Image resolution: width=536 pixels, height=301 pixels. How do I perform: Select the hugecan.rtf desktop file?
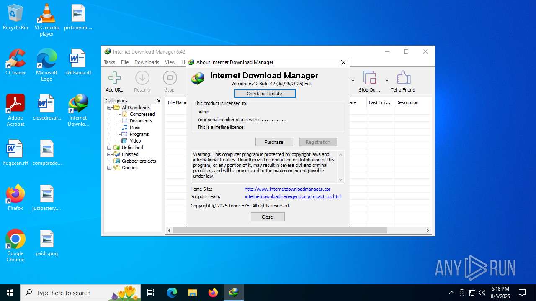(15, 153)
